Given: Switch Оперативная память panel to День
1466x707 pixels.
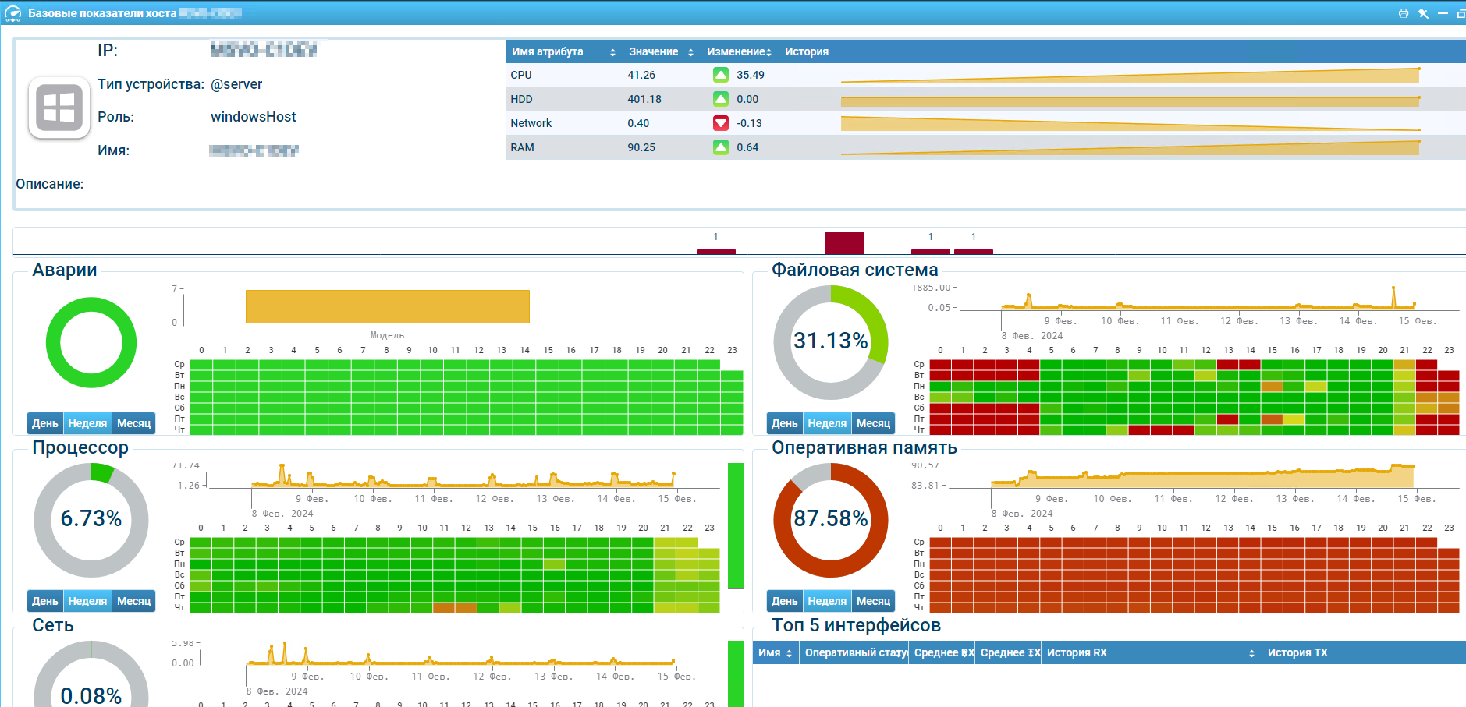Looking at the screenshot, I should [x=785, y=601].
